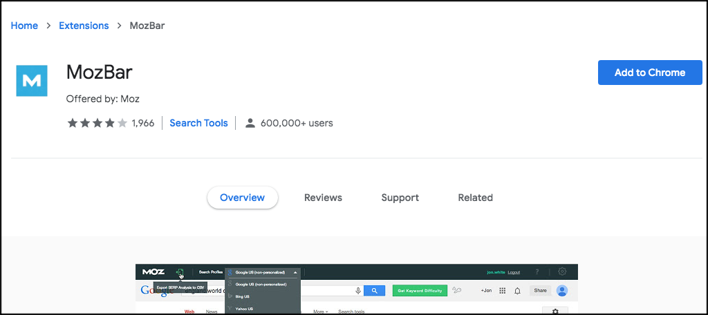708x315 pixels.
Task: Open the Support tab
Action: point(400,198)
